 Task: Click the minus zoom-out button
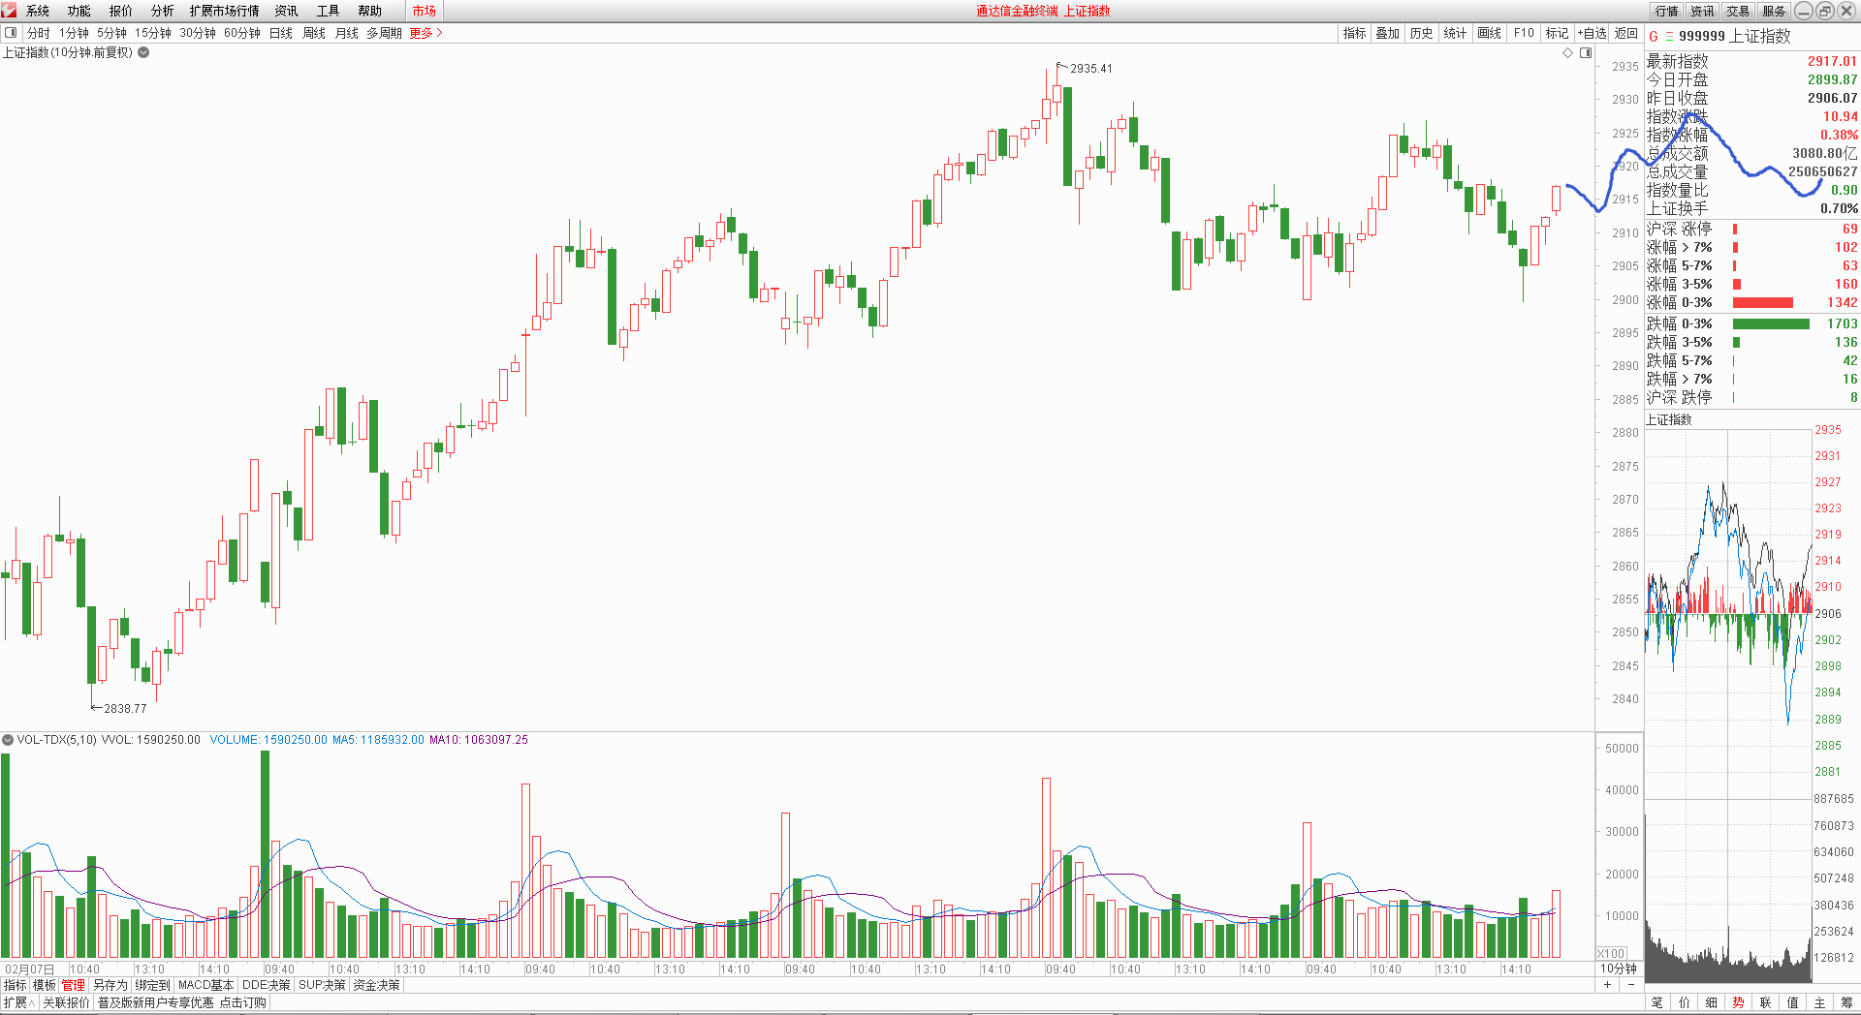[1630, 985]
